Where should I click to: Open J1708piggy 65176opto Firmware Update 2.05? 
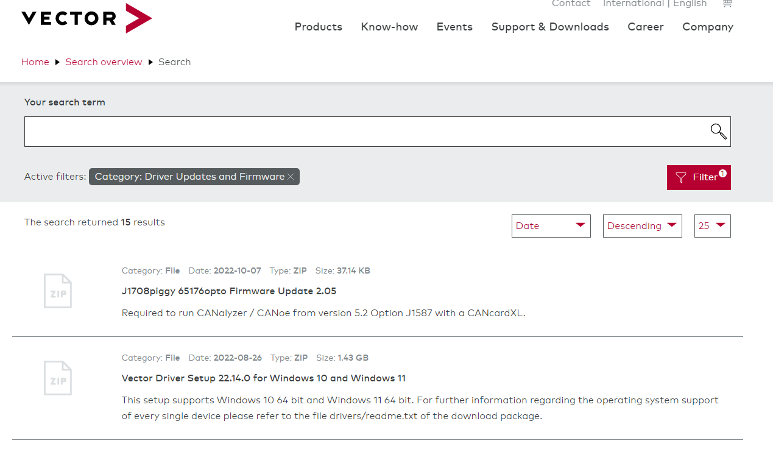[x=229, y=291]
